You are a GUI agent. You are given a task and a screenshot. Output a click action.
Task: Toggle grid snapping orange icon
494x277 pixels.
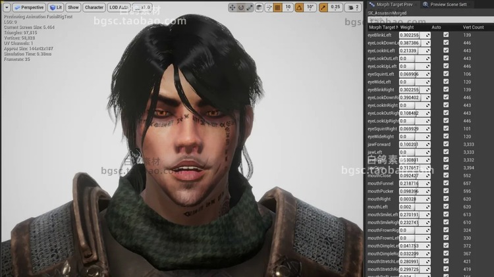click(277, 7)
